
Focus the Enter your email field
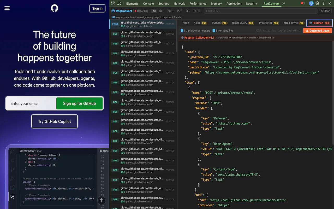(x=31, y=103)
